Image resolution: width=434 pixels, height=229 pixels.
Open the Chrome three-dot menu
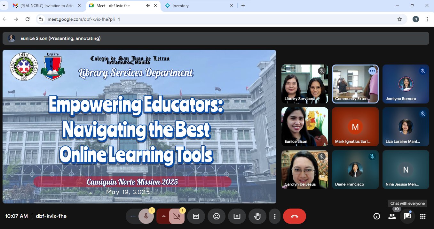(x=427, y=19)
